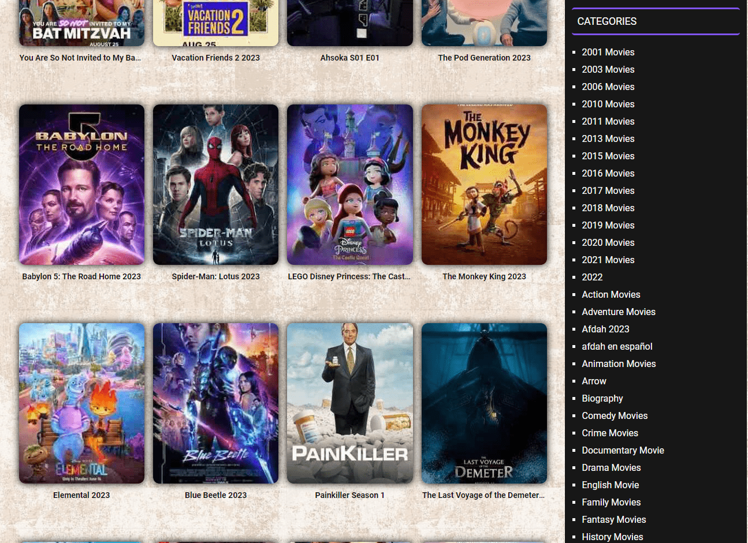Screen dimensions: 748x543
Task: Open the 2013 Movies category
Action: point(608,138)
